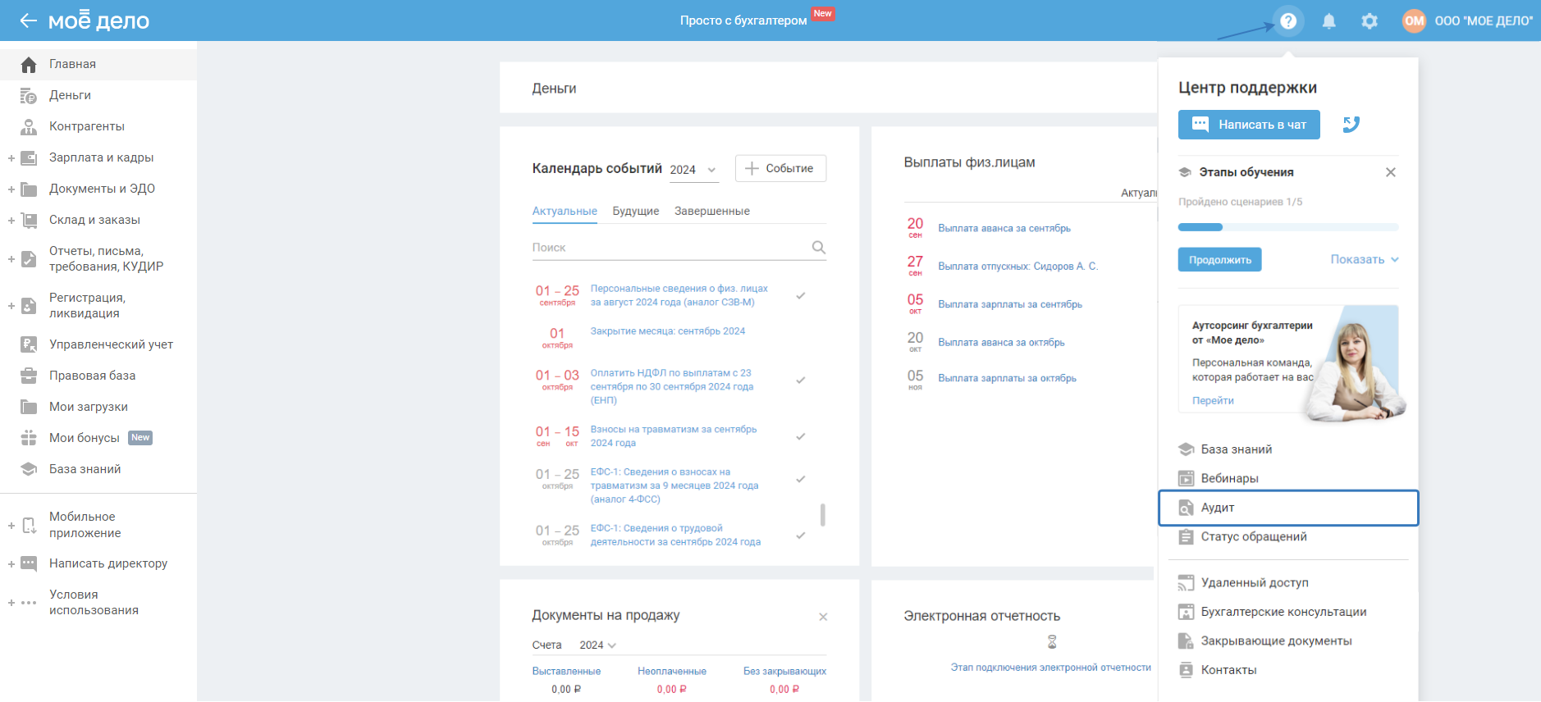Close the Этапы обучения block
This screenshot has height=702, width=1541.
pos(1391,172)
